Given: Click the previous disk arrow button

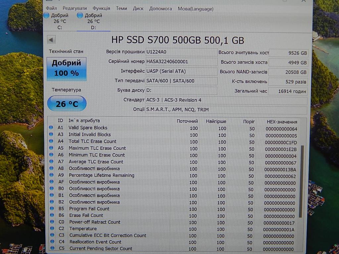Looking at the screenshot, I should 51,40.
